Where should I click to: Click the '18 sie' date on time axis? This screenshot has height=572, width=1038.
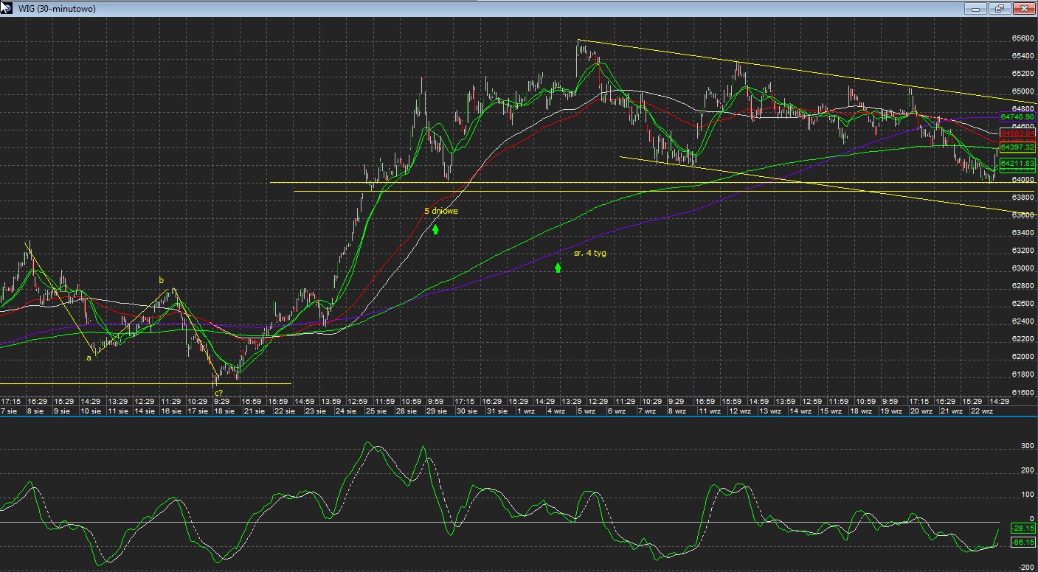pyautogui.click(x=224, y=411)
